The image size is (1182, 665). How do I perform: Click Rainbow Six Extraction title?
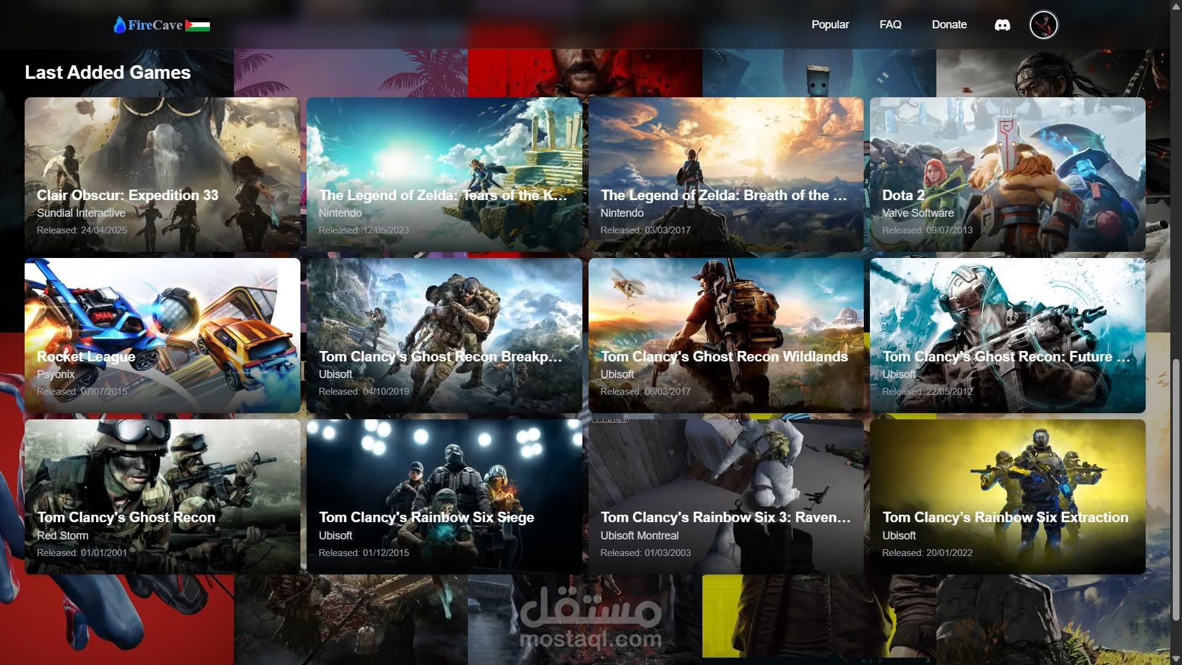pos(1005,517)
